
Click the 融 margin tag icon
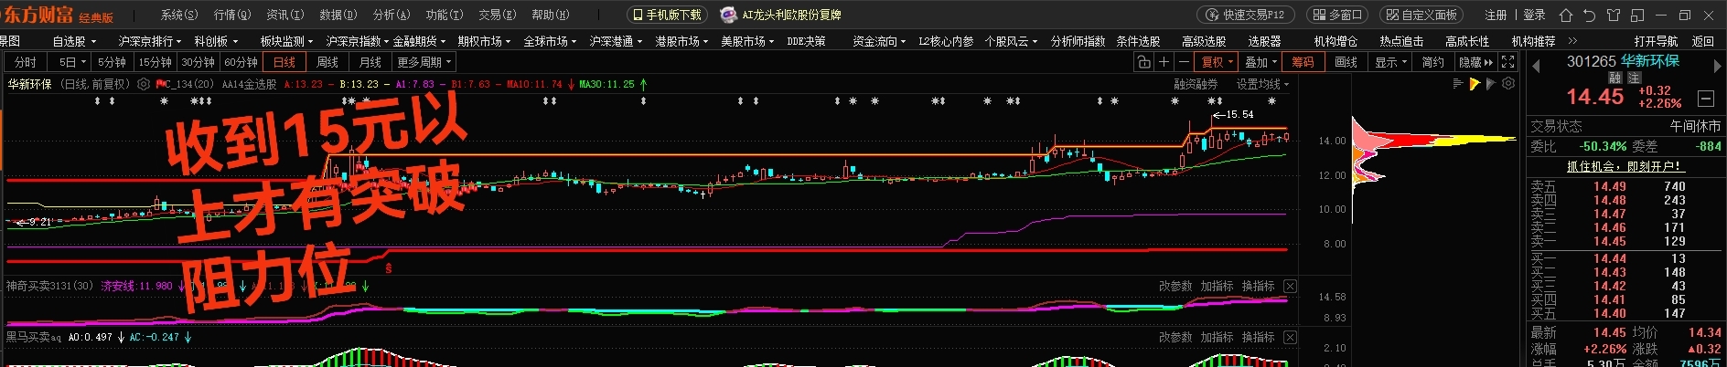point(1615,79)
